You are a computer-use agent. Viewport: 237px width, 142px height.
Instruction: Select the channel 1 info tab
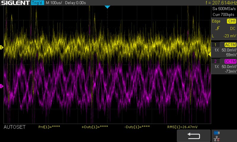[215, 45]
